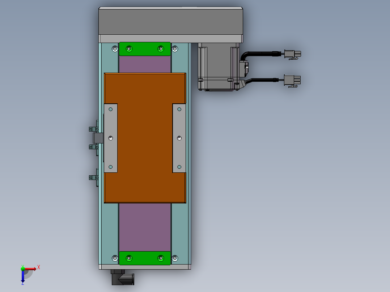Select the top green end bracket
Image resolution: width=390 pixels, height=292 pixels.
point(145,49)
